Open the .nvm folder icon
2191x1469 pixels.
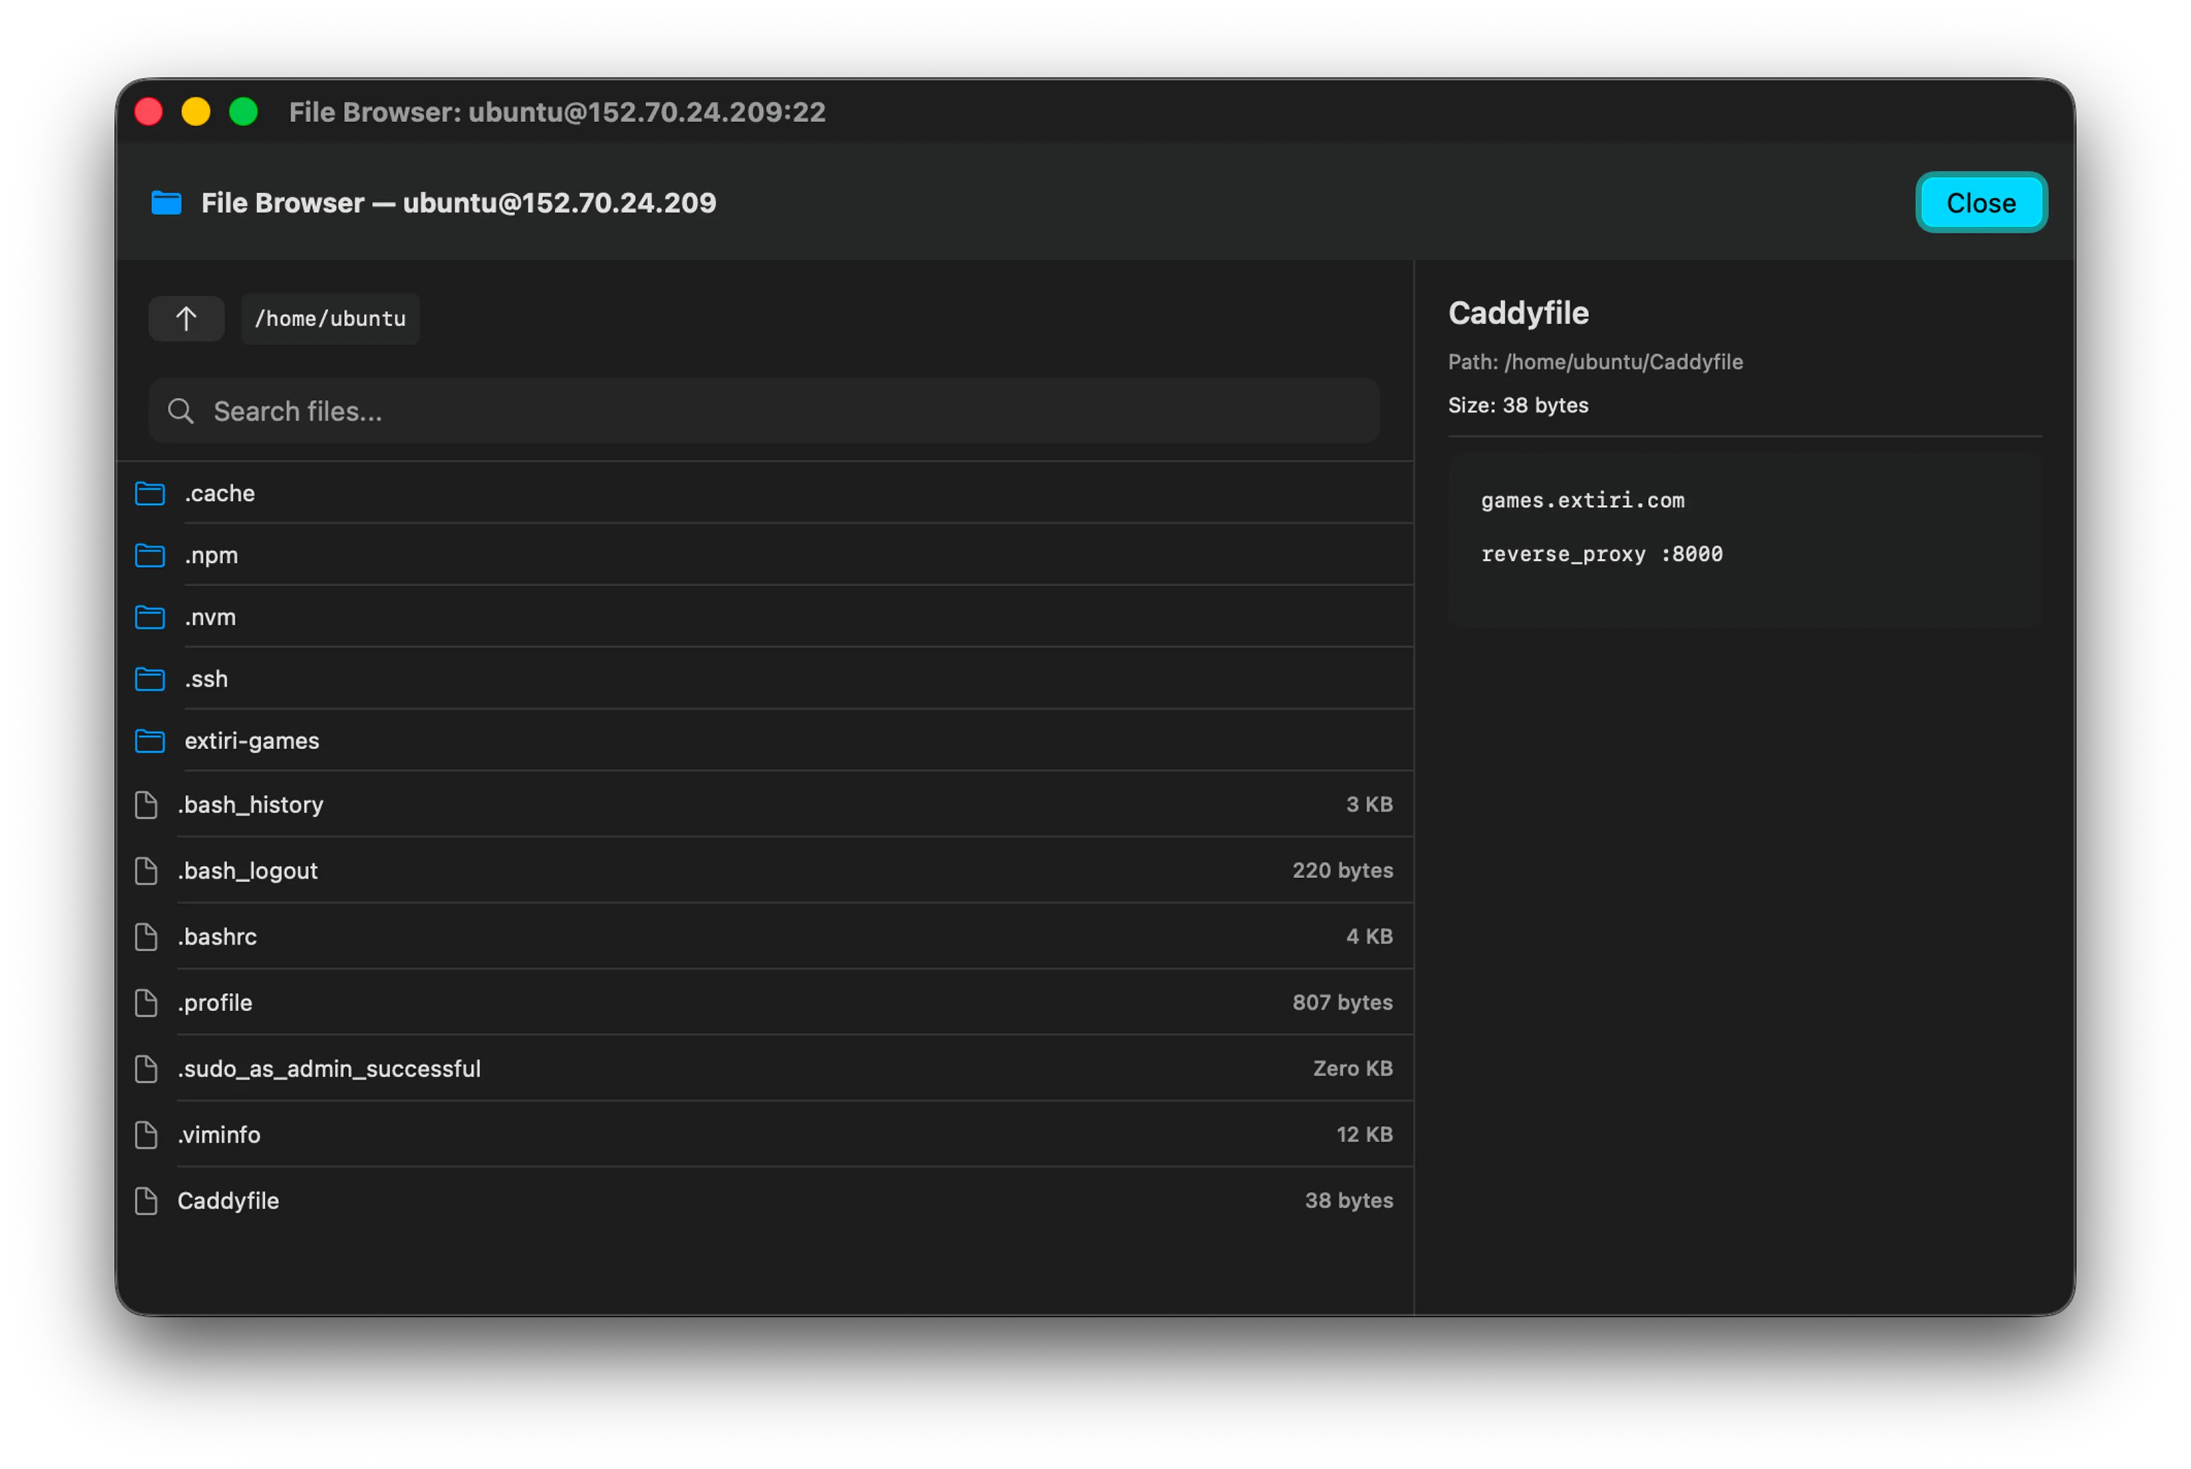pyautogui.click(x=150, y=617)
